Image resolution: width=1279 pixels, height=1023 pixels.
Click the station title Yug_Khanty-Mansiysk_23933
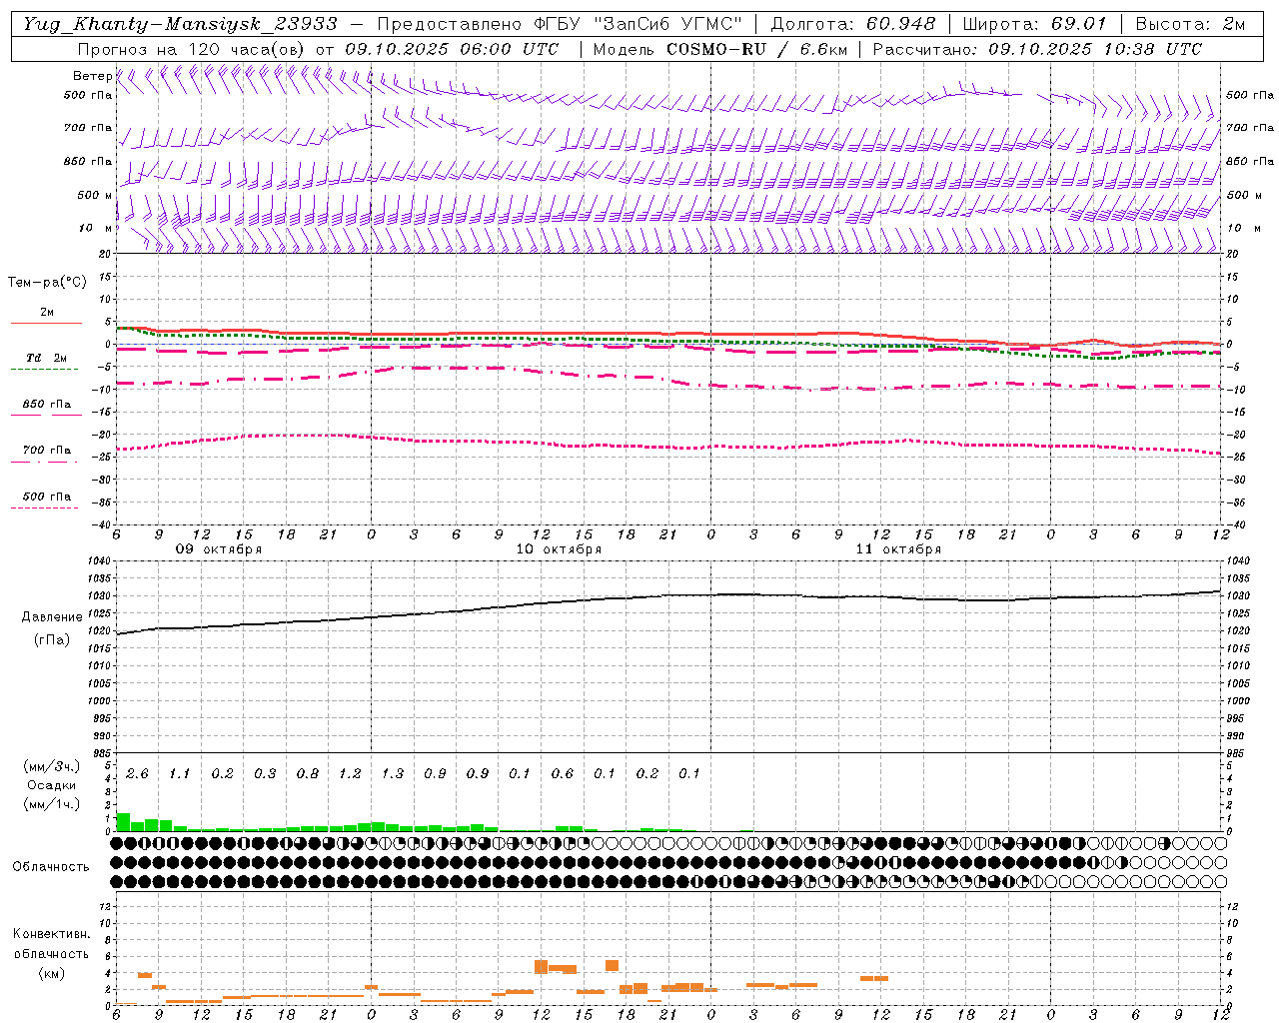[x=180, y=24]
